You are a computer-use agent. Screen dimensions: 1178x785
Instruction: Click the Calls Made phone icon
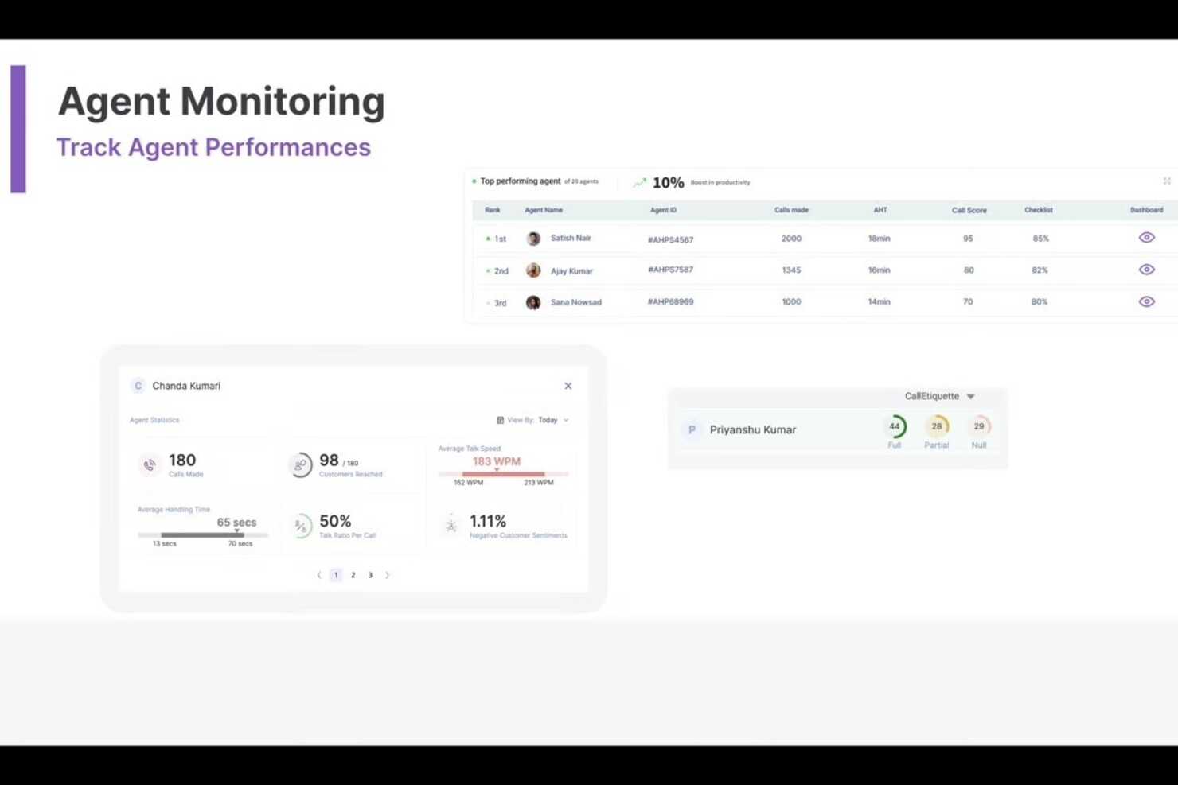pyautogui.click(x=150, y=464)
